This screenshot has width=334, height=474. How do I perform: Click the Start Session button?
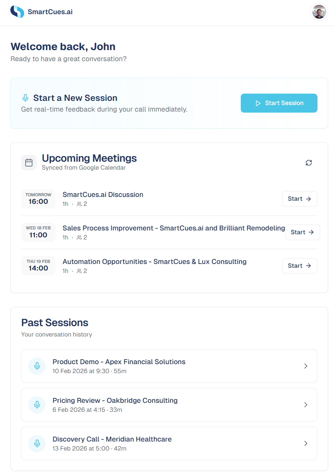coord(279,103)
